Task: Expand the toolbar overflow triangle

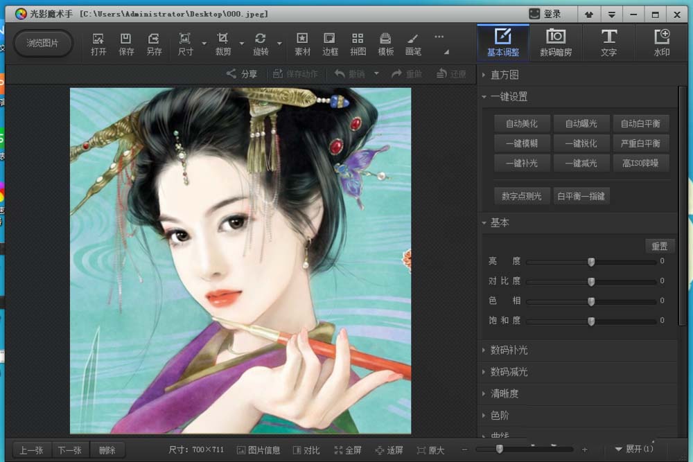Action: click(x=446, y=52)
